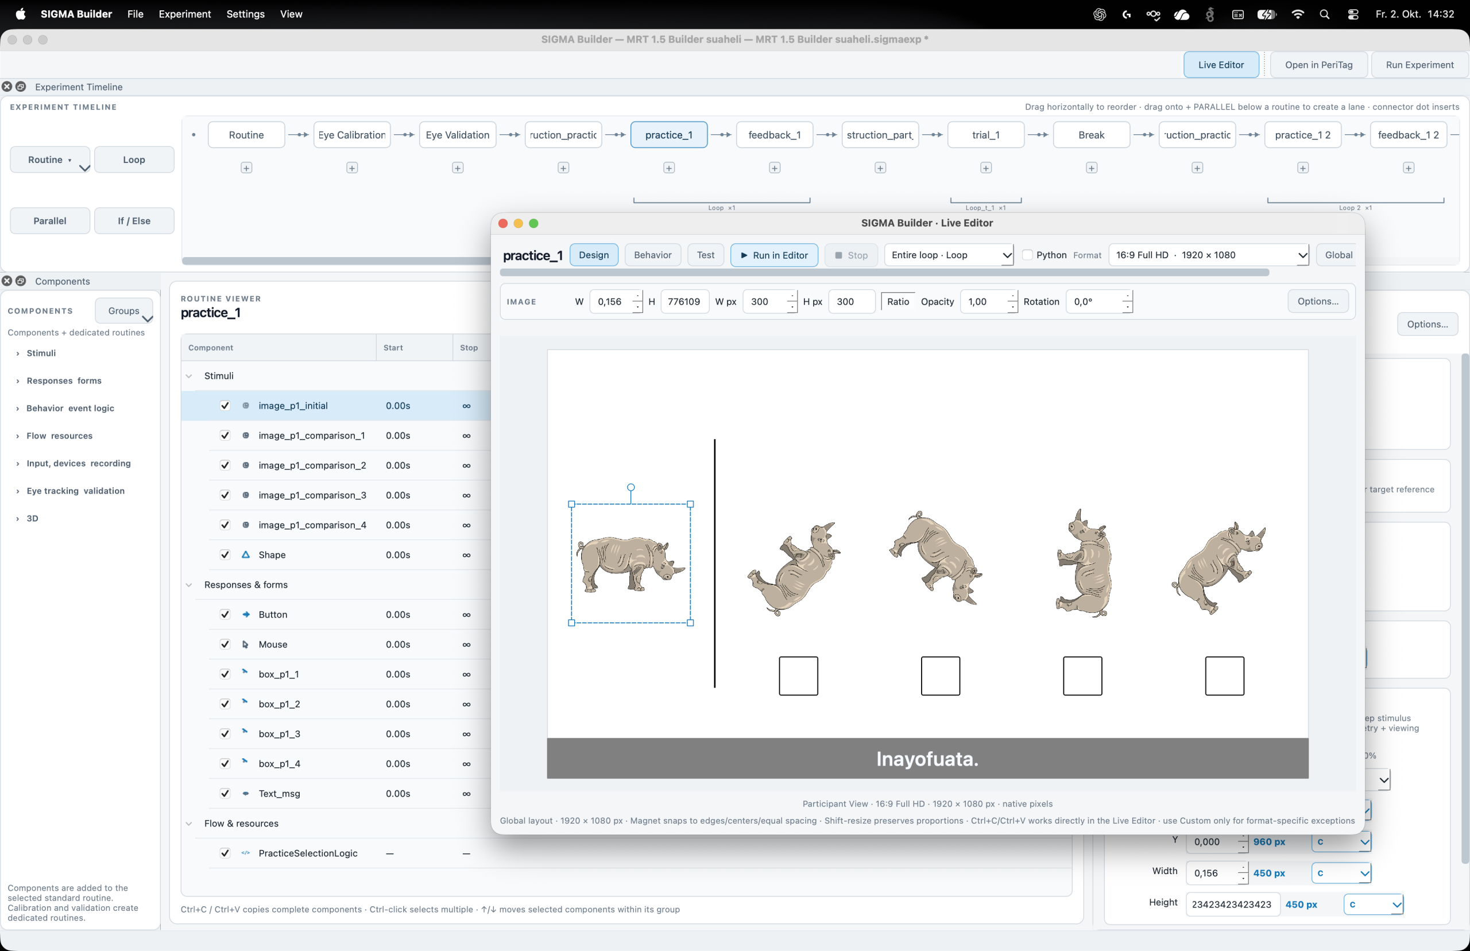Viewport: 1470px width, 951px height.
Task: Click the cursor icon of the Mouse component
Action: (x=246, y=644)
